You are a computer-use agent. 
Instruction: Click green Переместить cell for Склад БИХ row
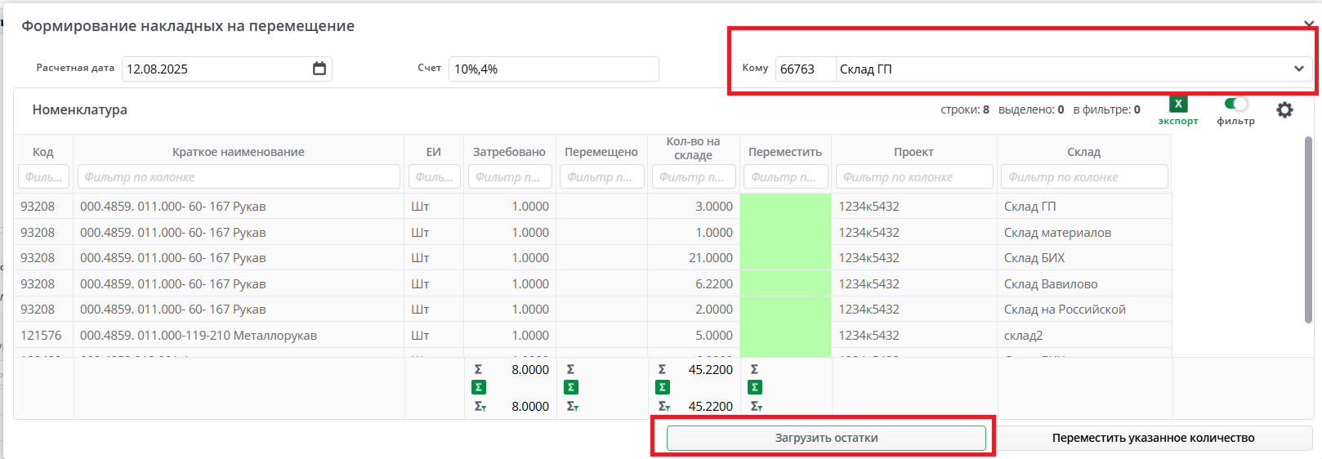point(785,258)
